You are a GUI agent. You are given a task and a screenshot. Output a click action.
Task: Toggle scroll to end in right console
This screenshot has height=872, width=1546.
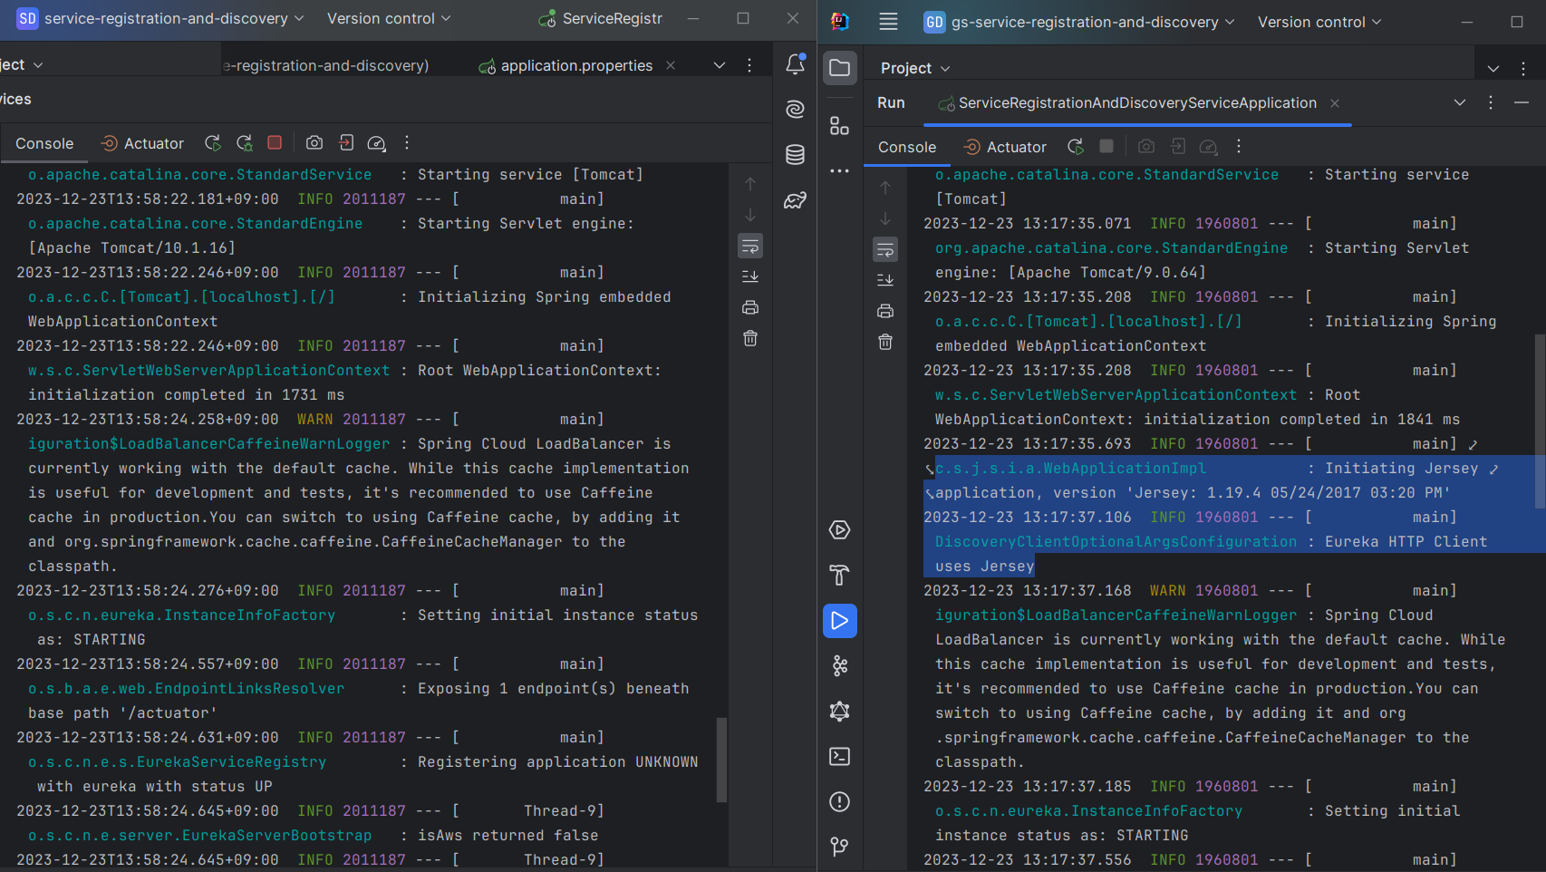tap(885, 280)
